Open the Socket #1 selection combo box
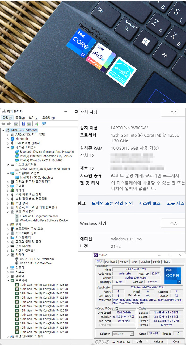This screenshot has height=346, width=186. click(123, 334)
